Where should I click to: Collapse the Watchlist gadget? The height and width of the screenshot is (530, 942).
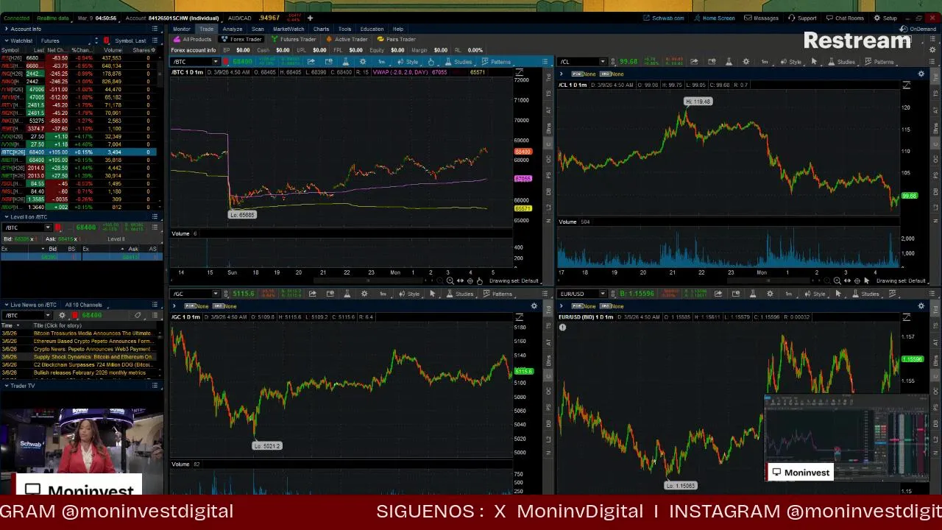pos(6,40)
